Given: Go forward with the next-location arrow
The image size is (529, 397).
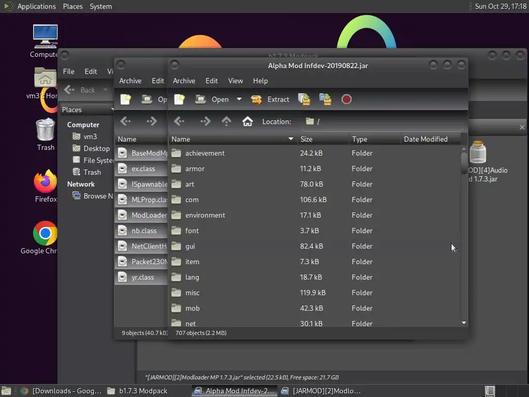Looking at the screenshot, I should click(205, 121).
